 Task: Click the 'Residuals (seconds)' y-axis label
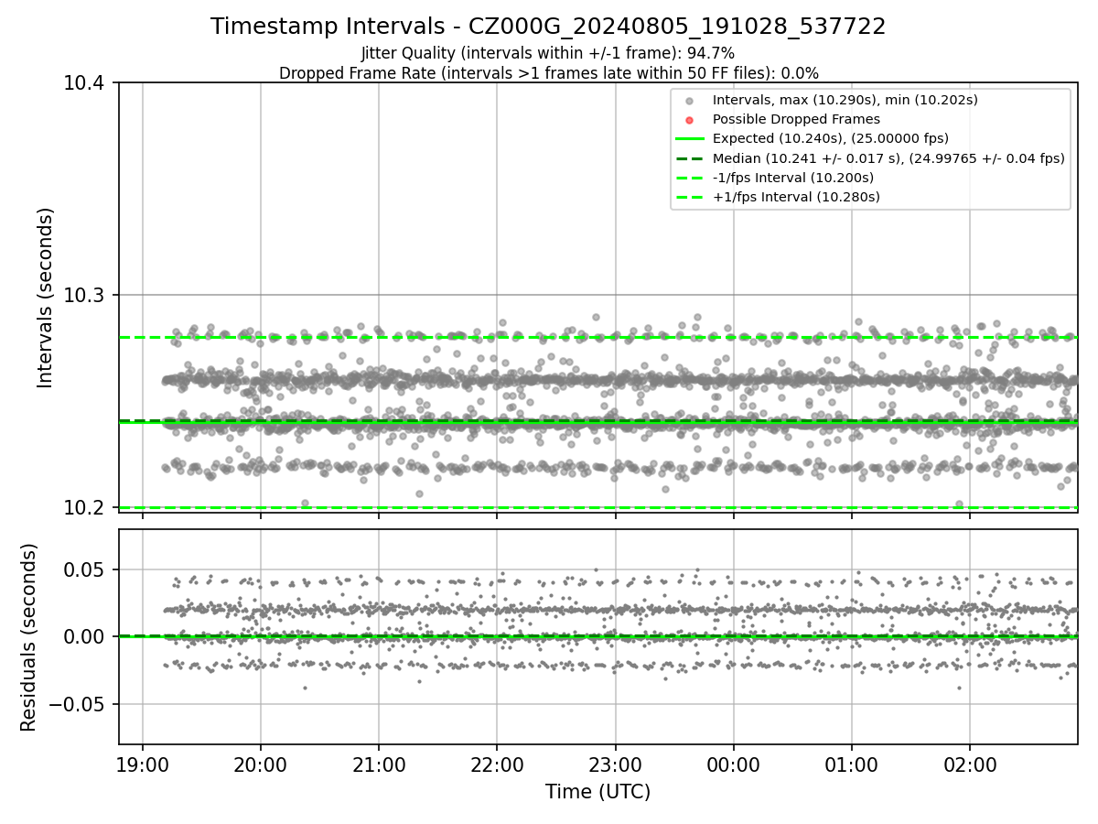29,637
